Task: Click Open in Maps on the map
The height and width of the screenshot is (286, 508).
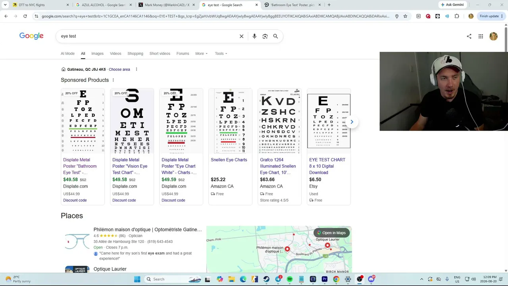Action: click(x=331, y=233)
